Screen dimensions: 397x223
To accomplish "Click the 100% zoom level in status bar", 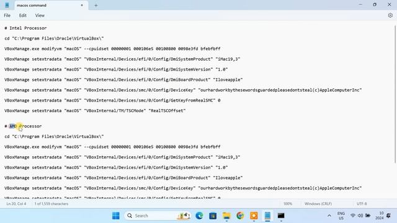I will (288, 204).
